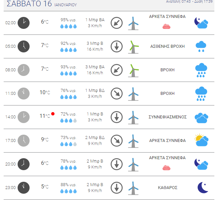Image resolution: width=220 pixels, height=201 pixels.
Task: Click the night cloud icon at 20:00
Action: 201,164
